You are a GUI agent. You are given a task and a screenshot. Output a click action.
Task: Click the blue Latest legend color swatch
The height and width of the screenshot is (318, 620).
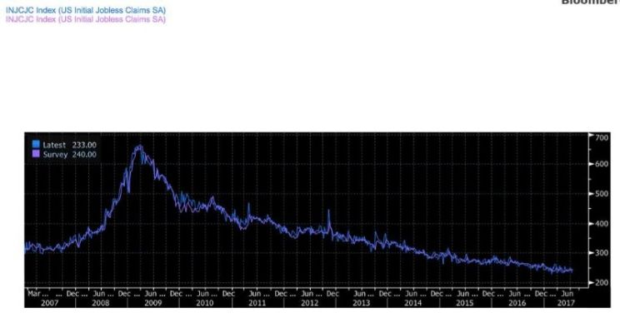36,144
